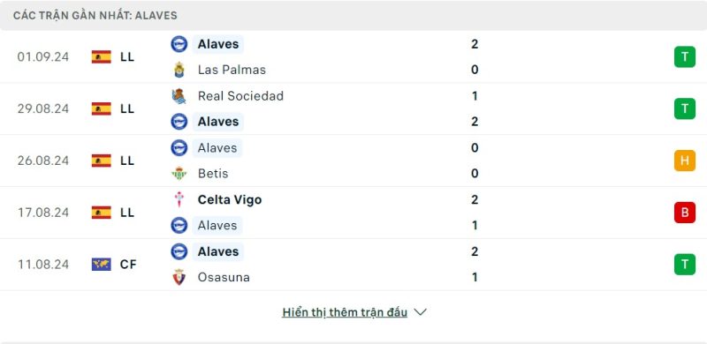Click the green T badge for 01.09.24

pyautogui.click(x=684, y=56)
